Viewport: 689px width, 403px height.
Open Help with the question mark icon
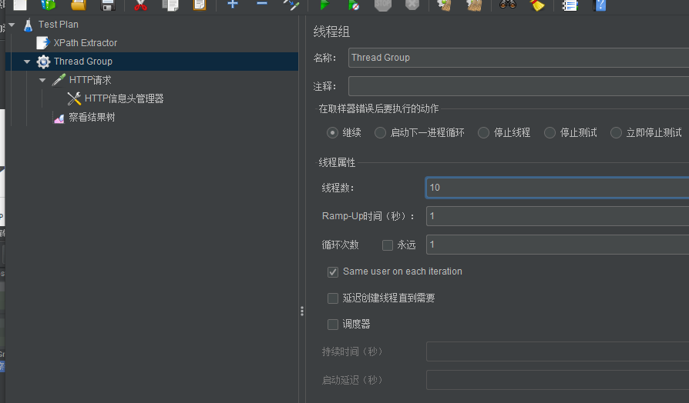600,5
